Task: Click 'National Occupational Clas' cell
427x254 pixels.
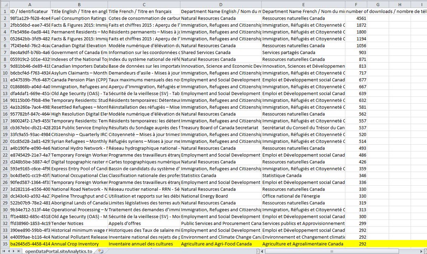Action: pos(79,175)
